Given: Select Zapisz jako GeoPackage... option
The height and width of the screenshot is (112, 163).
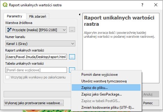Looking at the screenshot, I should click(x=106, y=94).
